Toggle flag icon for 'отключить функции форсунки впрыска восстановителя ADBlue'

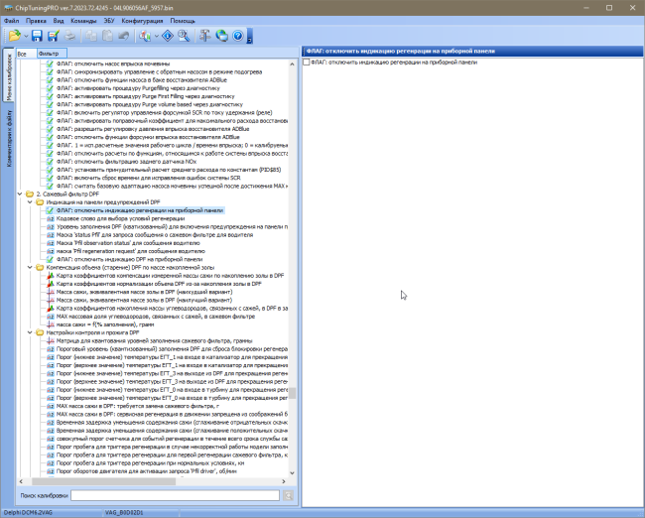pos(51,137)
